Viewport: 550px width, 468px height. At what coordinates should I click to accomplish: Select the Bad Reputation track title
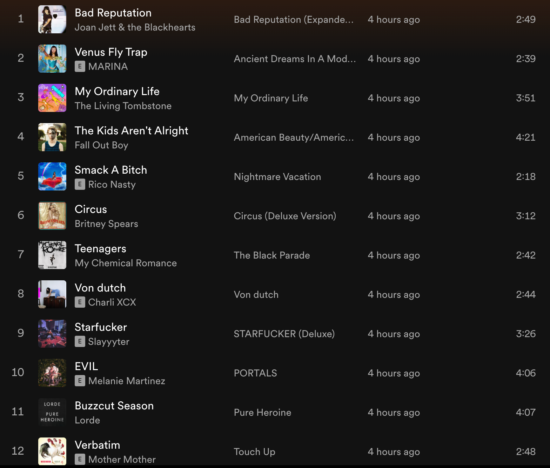coord(113,13)
